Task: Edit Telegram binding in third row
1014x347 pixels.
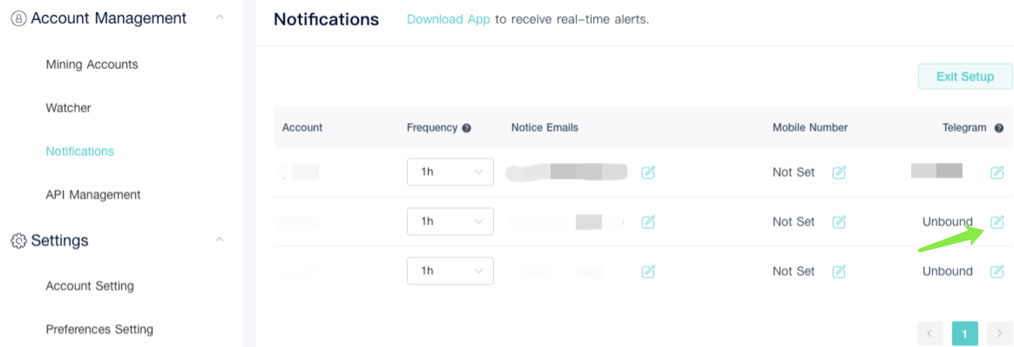Action: pos(997,271)
